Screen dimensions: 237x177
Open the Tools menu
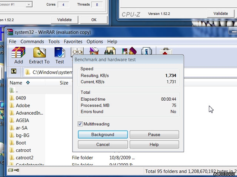click(54, 42)
